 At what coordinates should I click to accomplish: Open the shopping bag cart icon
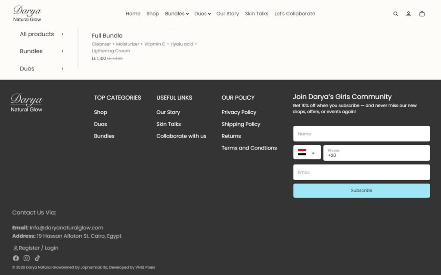[422, 14]
